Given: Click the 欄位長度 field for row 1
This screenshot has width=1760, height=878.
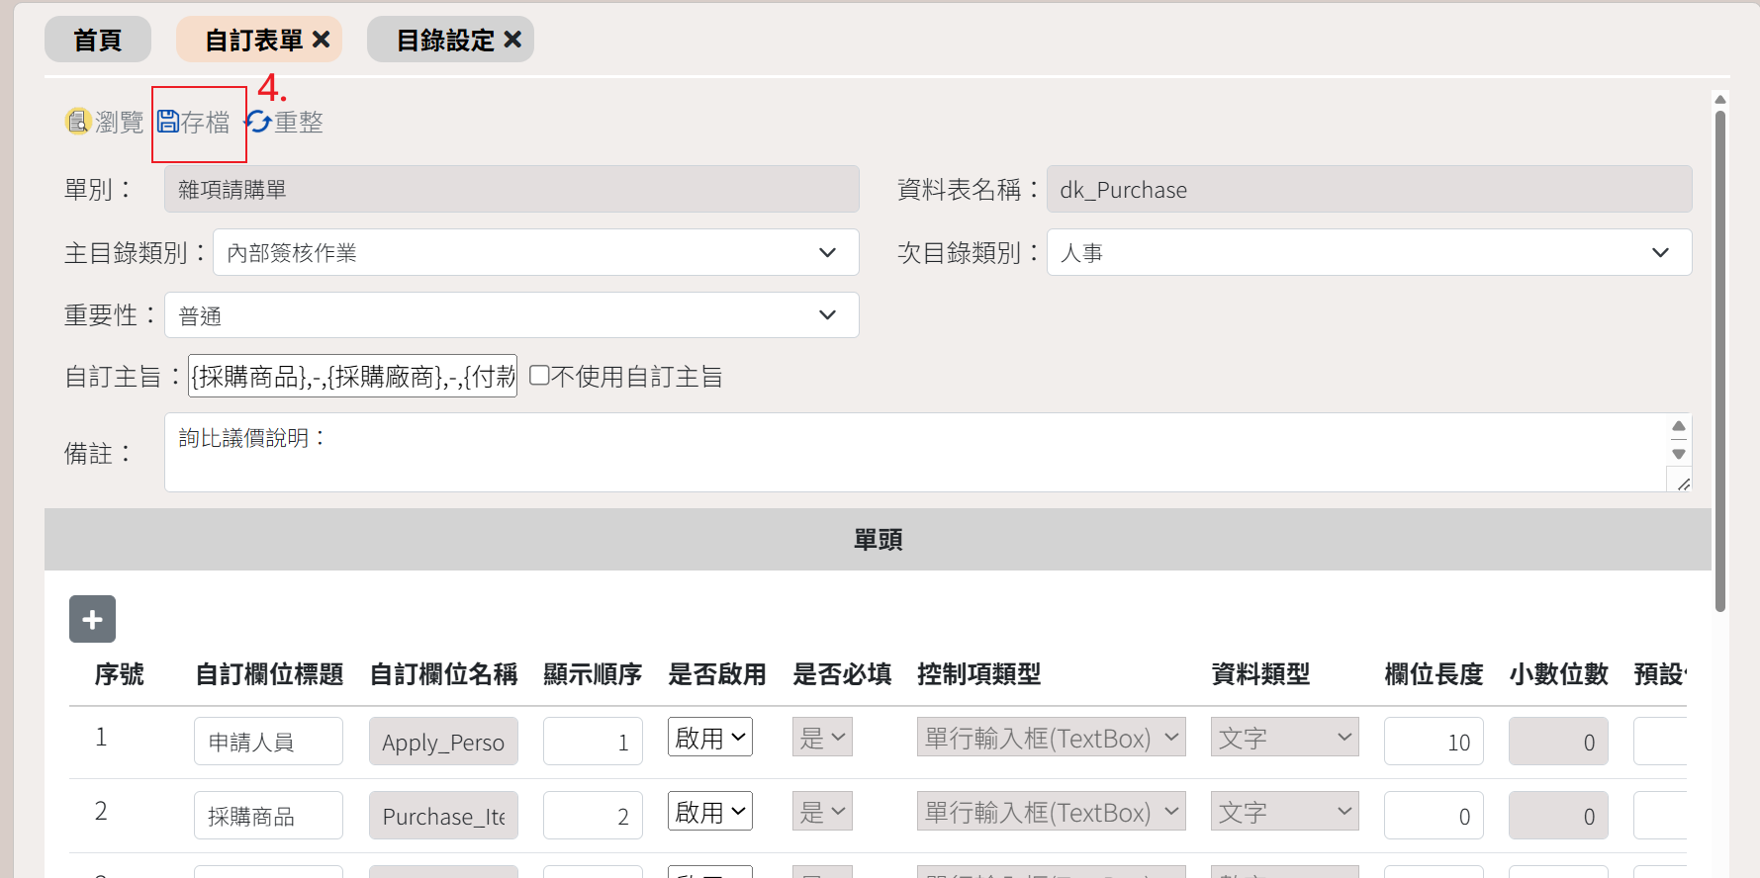Looking at the screenshot, I should (1433, 742).
